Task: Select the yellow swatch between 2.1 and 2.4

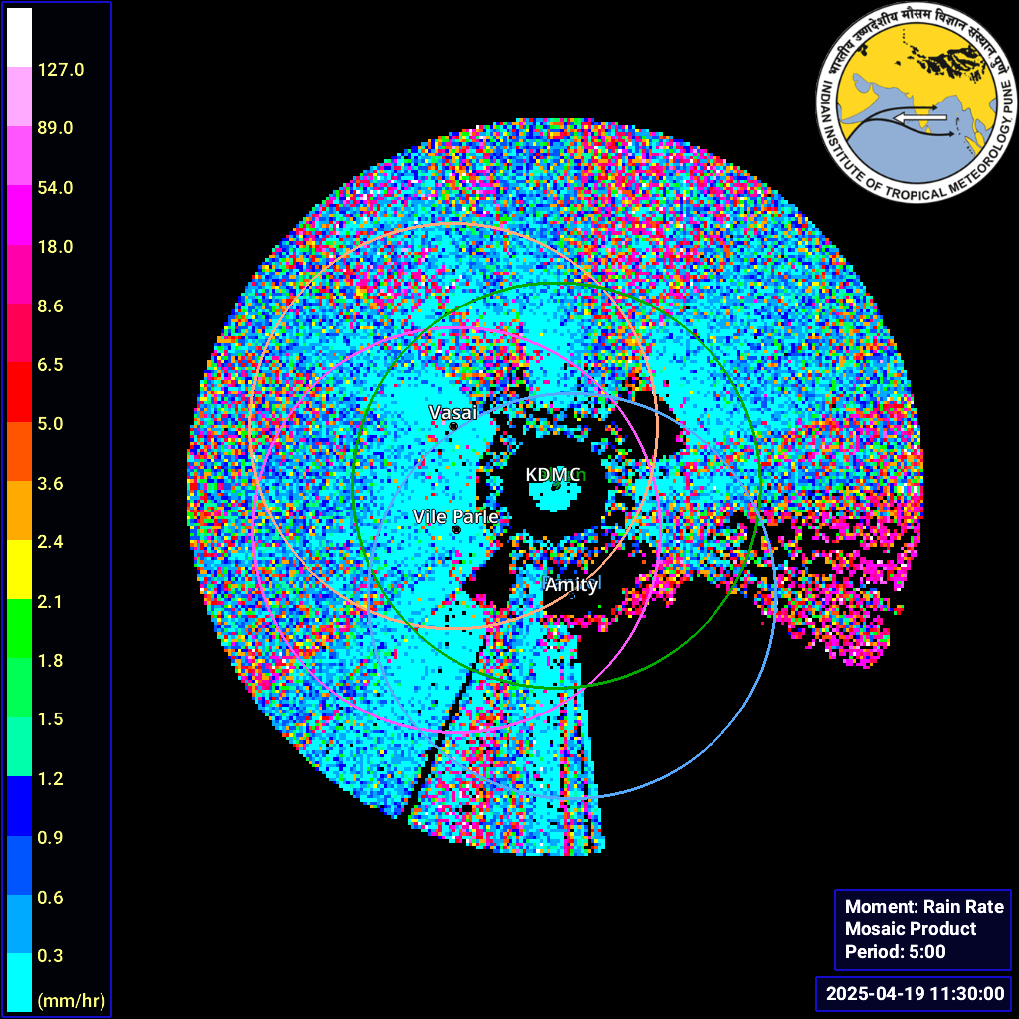Action: [x=19, y=569]
